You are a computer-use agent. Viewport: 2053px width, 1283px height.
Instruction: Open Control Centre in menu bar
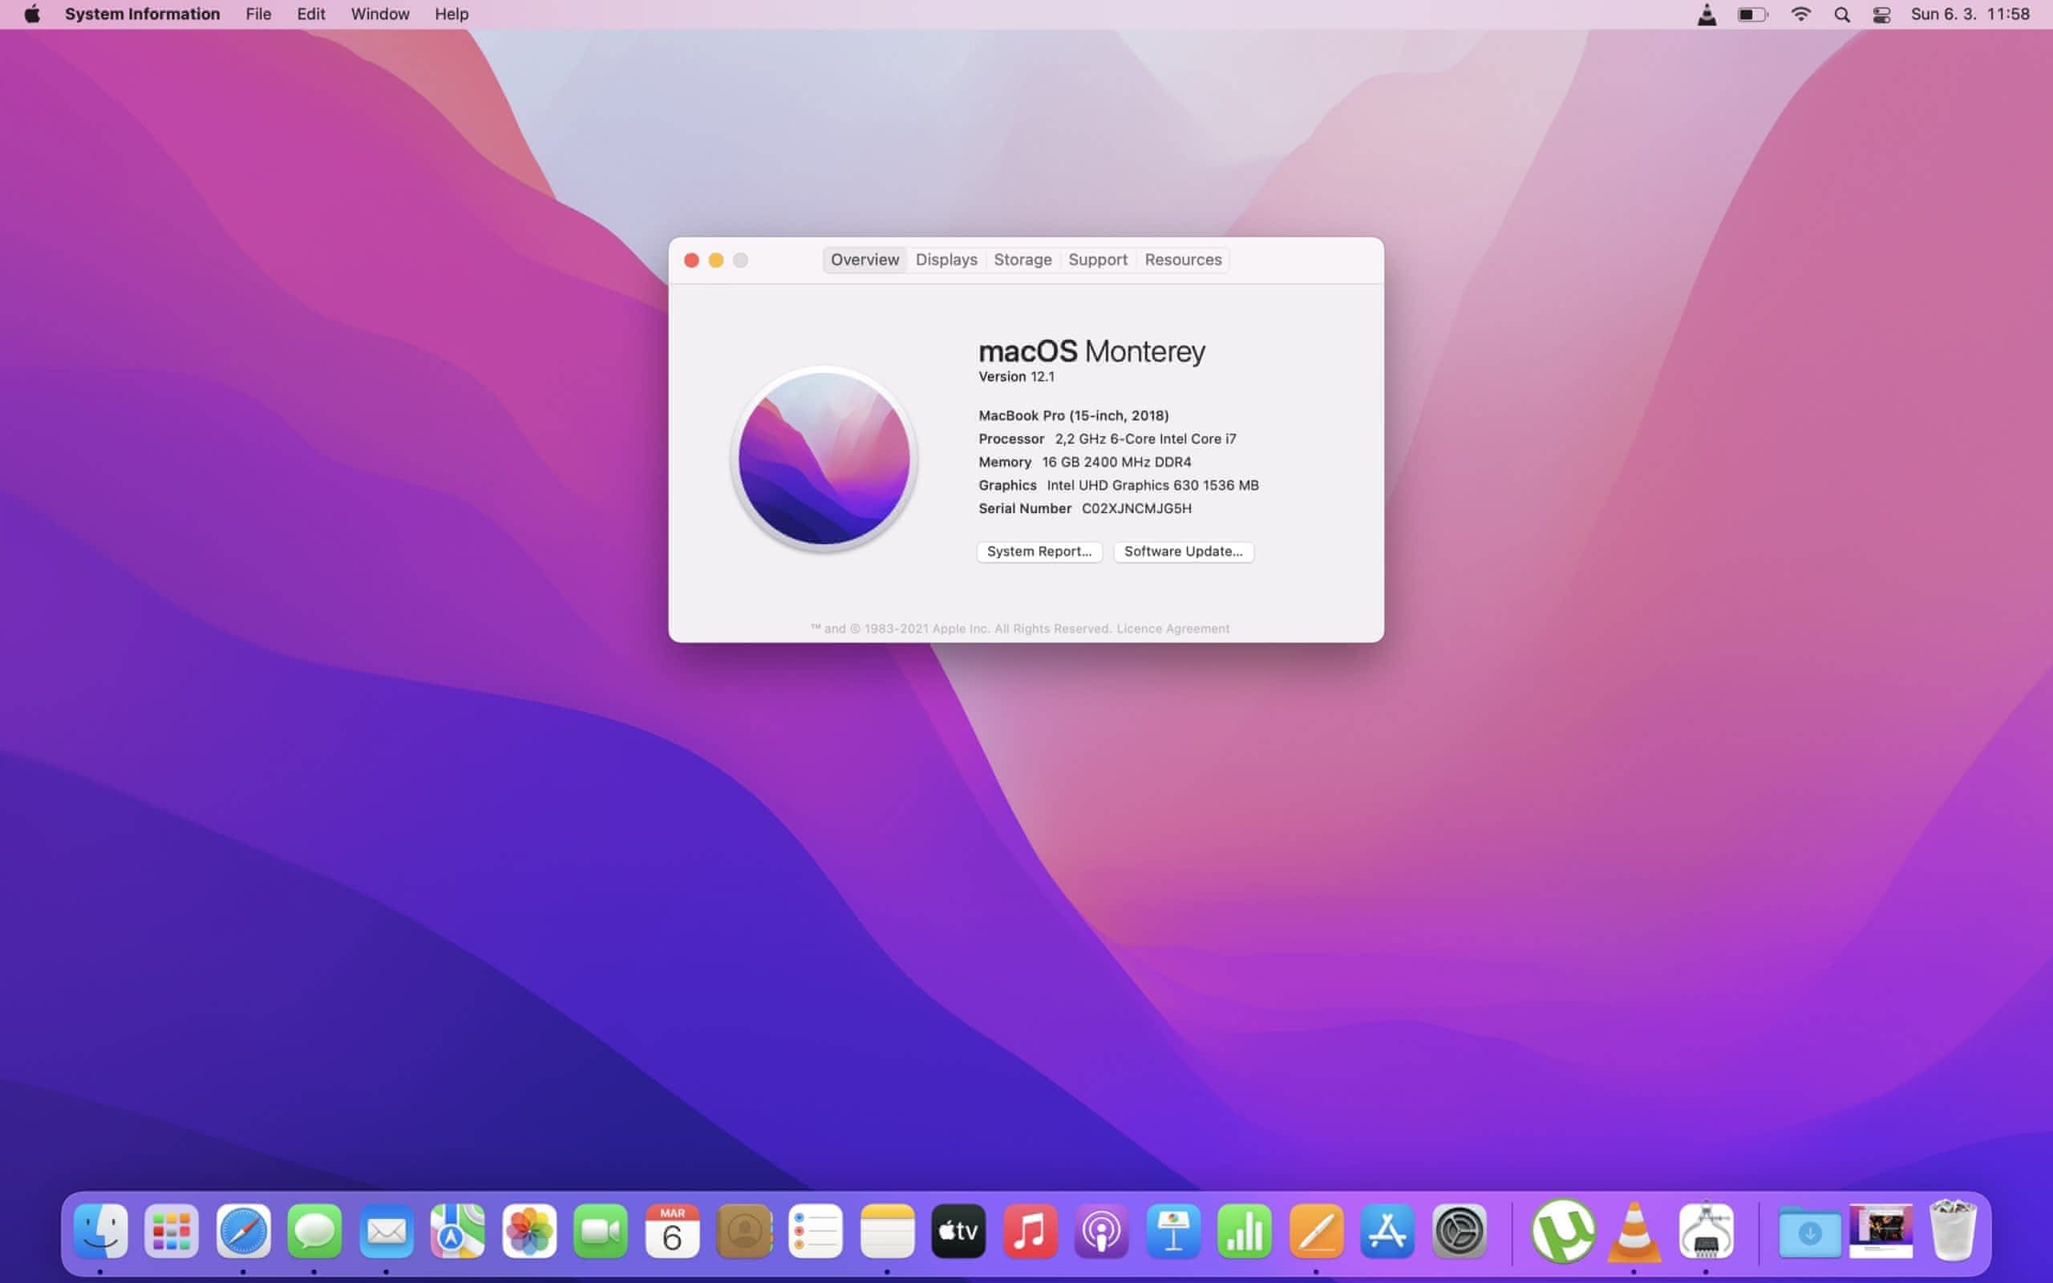(x=1881, y=14)
